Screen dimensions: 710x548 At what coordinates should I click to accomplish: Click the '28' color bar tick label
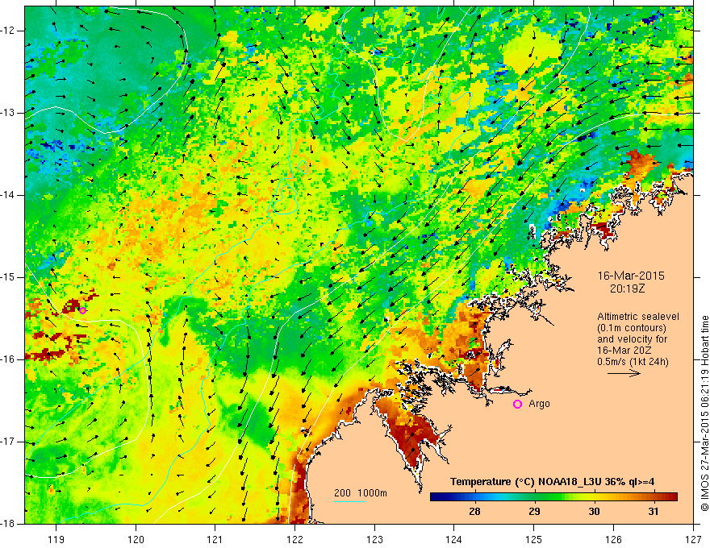click(x=474, y=512)
